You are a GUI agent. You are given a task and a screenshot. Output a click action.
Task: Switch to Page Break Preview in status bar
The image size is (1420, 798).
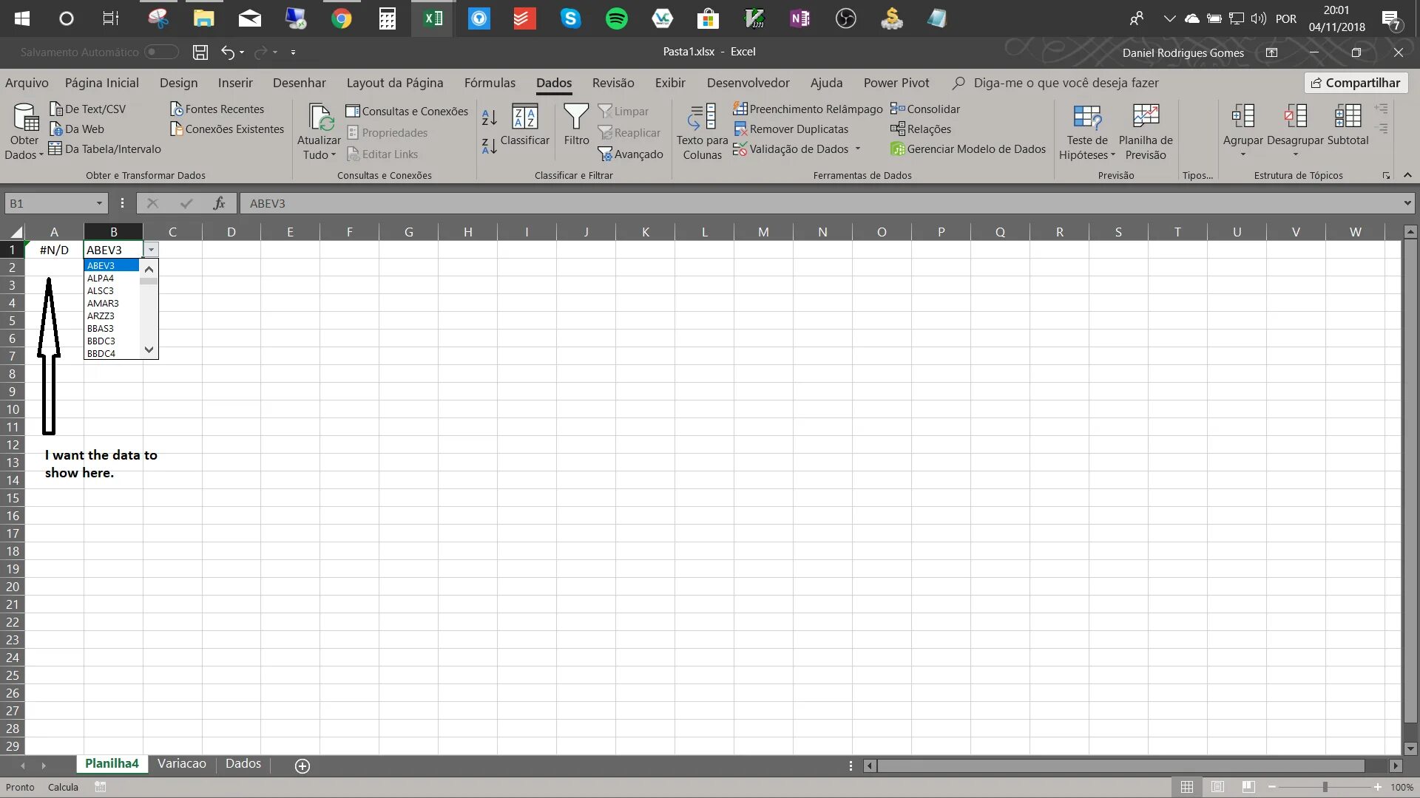point(1248,787)
